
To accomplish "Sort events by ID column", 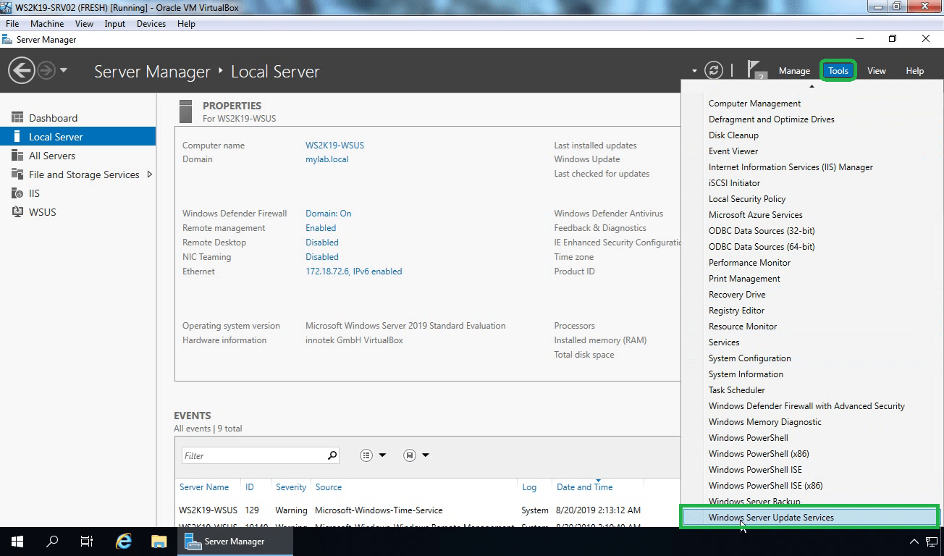I will tap(250, 487).
